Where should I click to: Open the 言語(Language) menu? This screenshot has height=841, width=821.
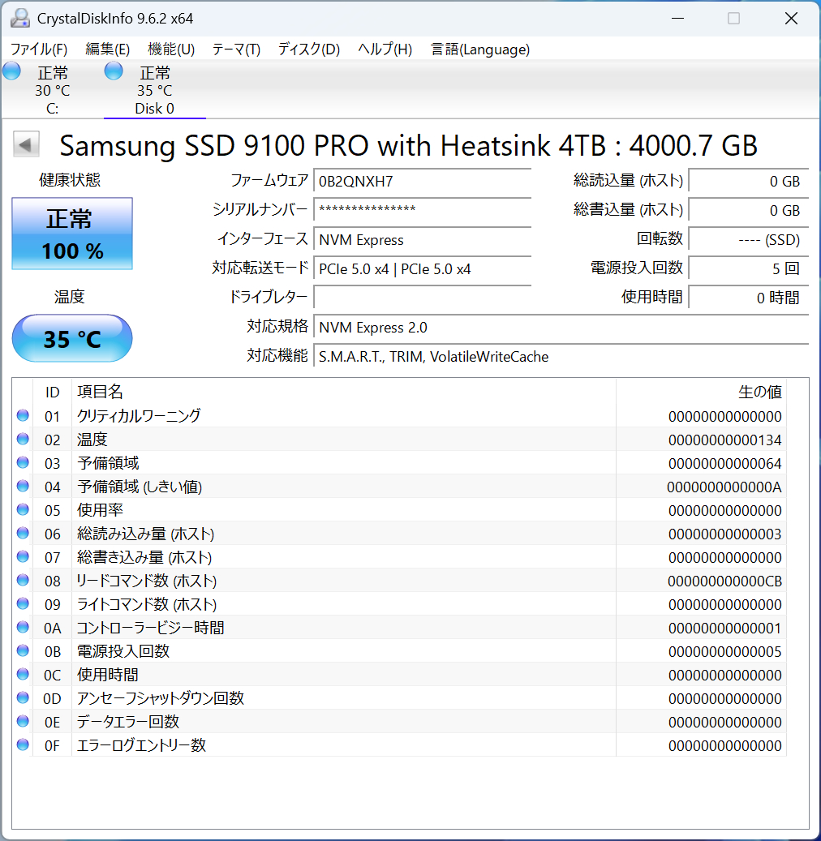(x=480, y=49)
